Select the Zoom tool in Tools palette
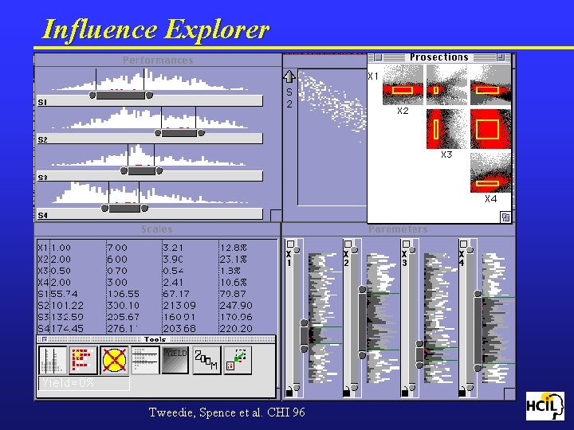The width and height of the screenshot is (574, 430). (x=206, y=361)
